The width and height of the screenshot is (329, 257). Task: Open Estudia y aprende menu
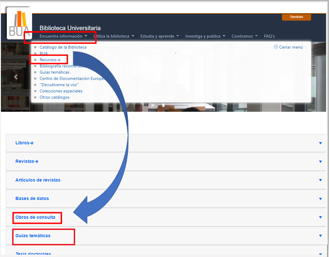pos(160,36)
